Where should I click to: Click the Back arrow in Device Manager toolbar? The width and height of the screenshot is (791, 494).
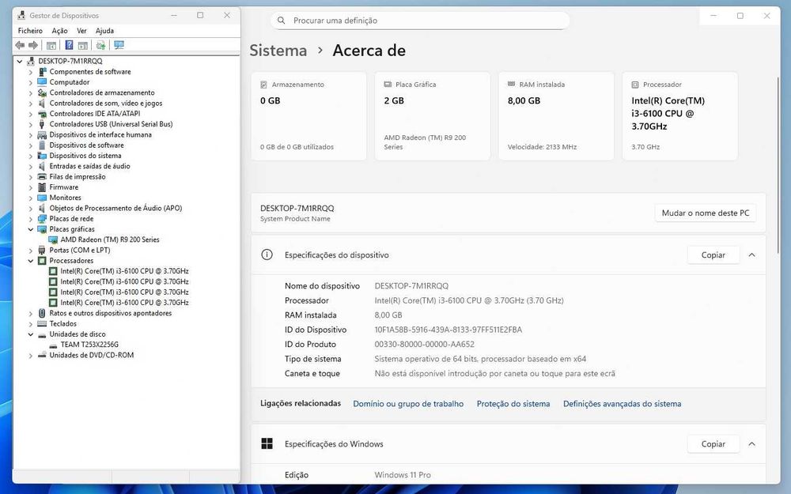[21, 45]
